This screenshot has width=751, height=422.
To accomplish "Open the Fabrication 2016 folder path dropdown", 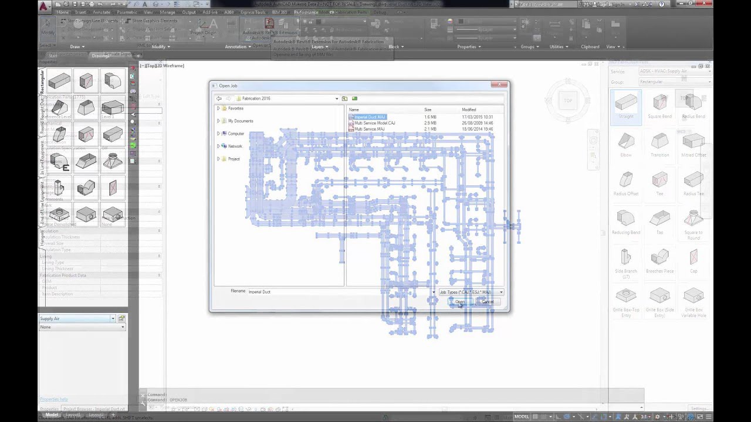I will coord(337,98).
